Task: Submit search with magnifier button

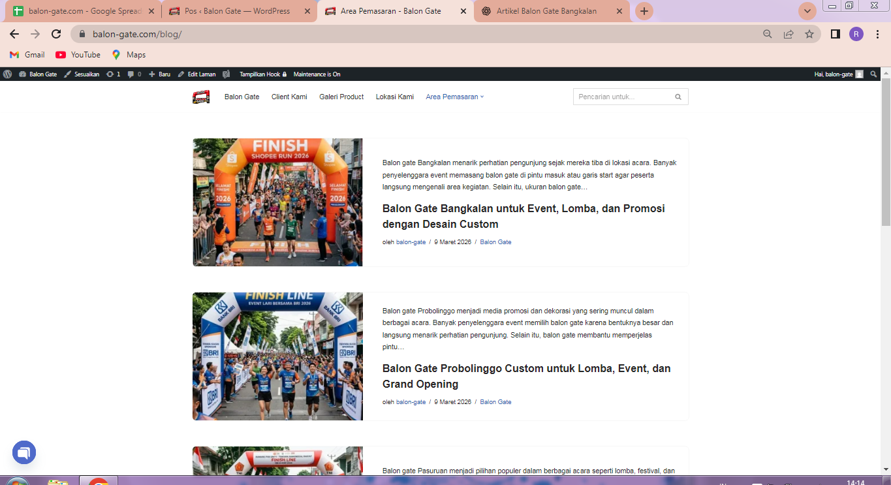Action: coord(678,97)
